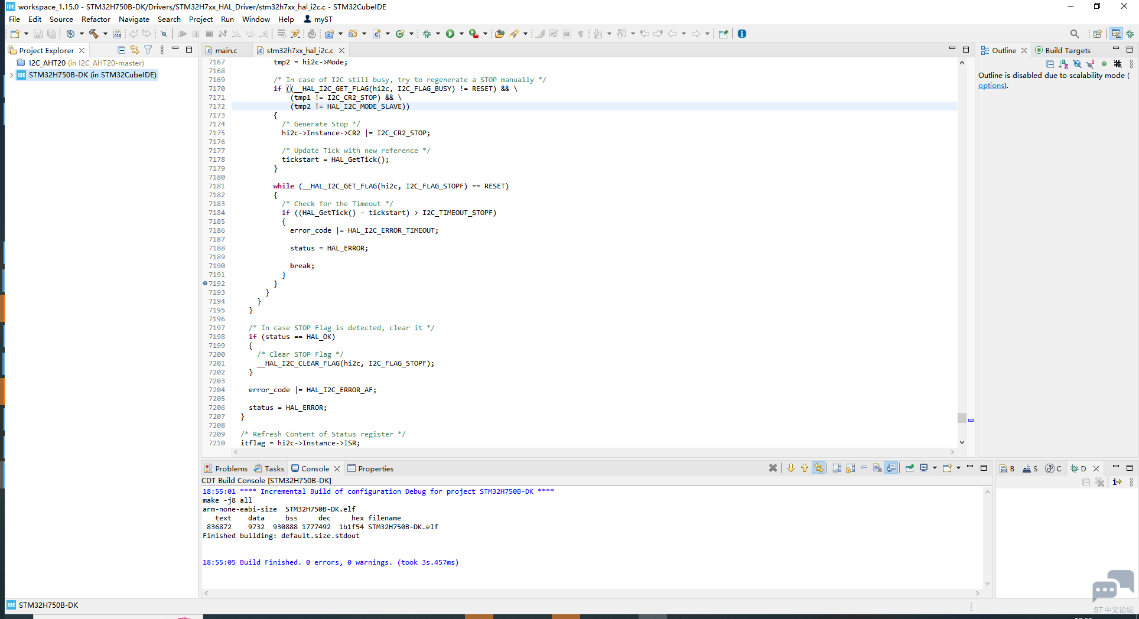Open the Run button dropdown arrow
This screenshot has width=1139, height=619.
click(x=461, y=34)
